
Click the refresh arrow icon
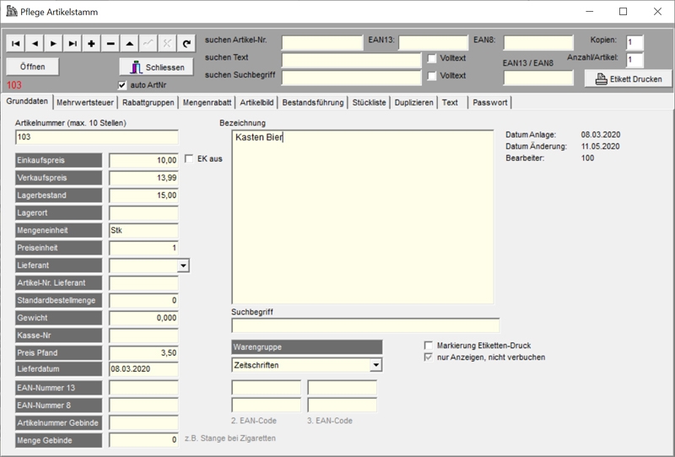click(x=186, y=43)
